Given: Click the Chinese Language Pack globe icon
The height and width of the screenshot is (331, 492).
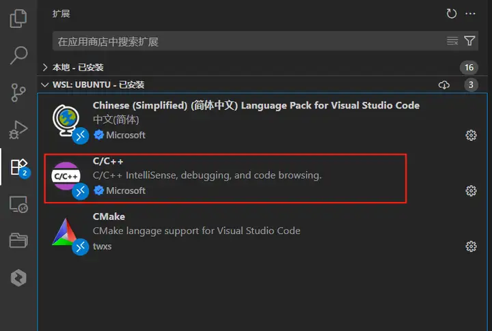Looking at the screenshot, I should pos(66,120).
